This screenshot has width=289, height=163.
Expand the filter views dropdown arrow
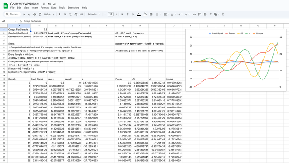pyautogui.click(x=219, y=14)
